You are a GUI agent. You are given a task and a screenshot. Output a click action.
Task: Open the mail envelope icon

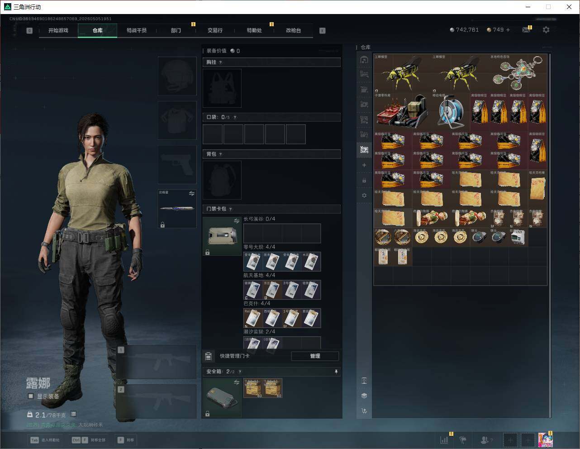[526, 30]
